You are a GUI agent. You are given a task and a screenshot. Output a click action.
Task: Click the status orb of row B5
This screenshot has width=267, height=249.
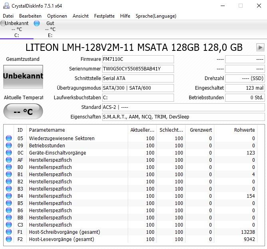[x=9, y=203]
